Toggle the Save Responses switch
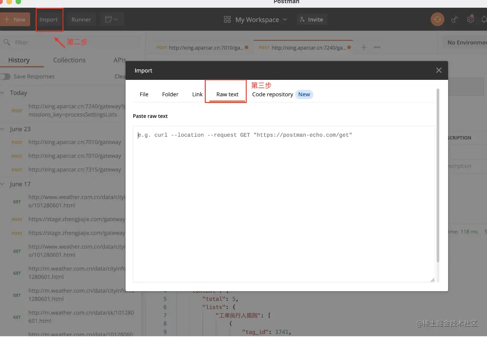Image resolution: width=487 pixels, height=337 pixels. click(5, 76)
